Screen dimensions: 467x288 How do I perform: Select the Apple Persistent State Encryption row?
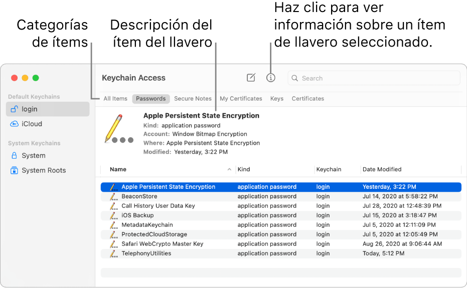pyautogui.click(x=281, y=187)
